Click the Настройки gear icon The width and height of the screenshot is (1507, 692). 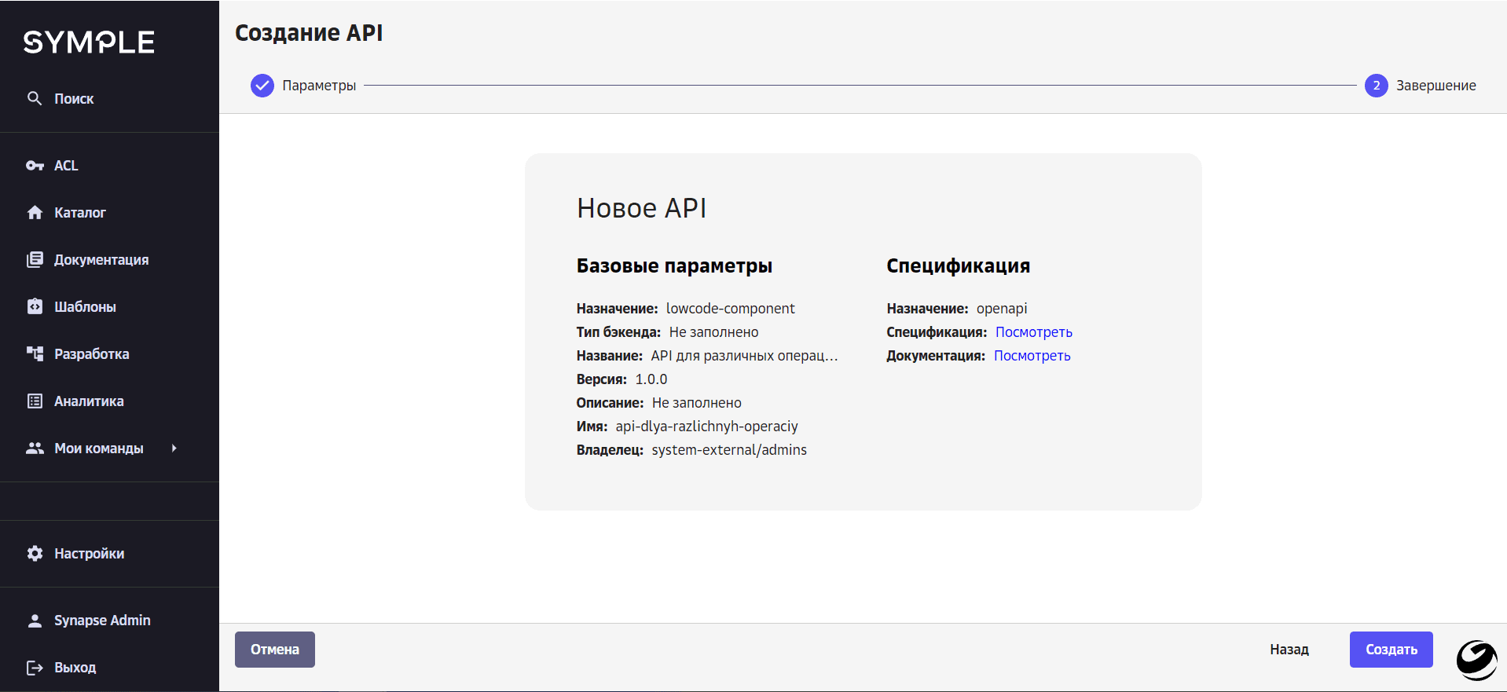35,554
